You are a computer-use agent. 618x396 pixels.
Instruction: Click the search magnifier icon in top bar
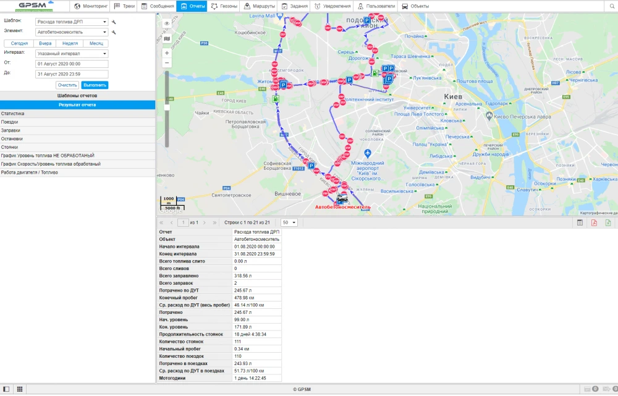click(610, 6)
